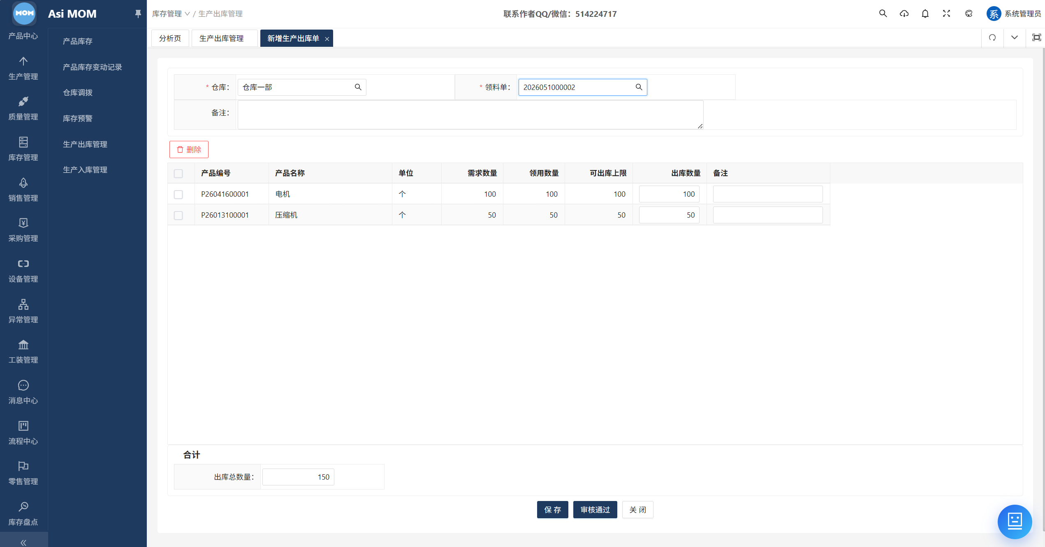Switch to the 生产出库管理 tab
Viewport: 1045px width, 547px height.
[225, 38]
